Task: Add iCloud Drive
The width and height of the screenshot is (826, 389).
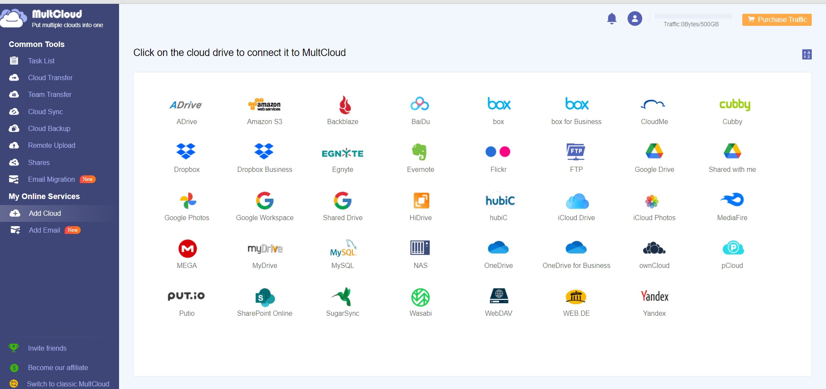Action: coord(577,201)
